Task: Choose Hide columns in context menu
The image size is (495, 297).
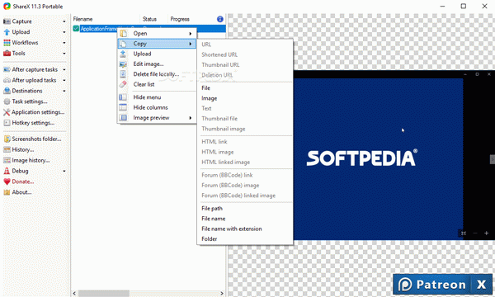Action: click(157, 107)
